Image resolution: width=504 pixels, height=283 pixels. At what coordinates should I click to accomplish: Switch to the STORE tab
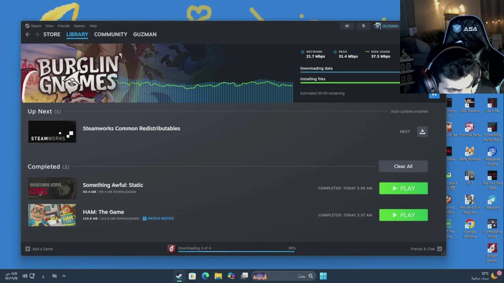click(x=52, y=34)
